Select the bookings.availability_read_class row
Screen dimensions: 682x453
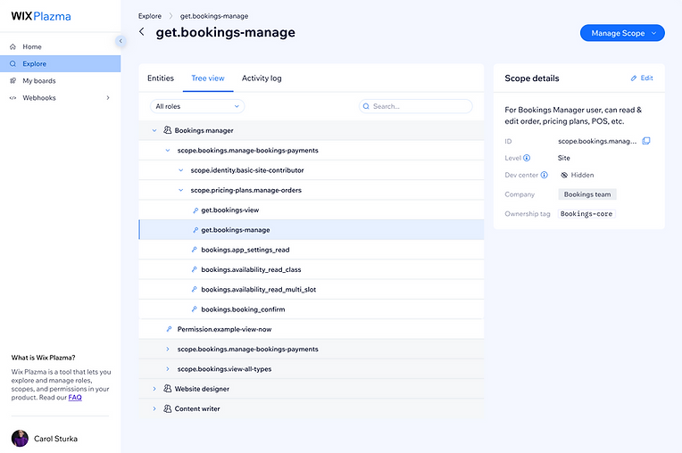point(311,269)
